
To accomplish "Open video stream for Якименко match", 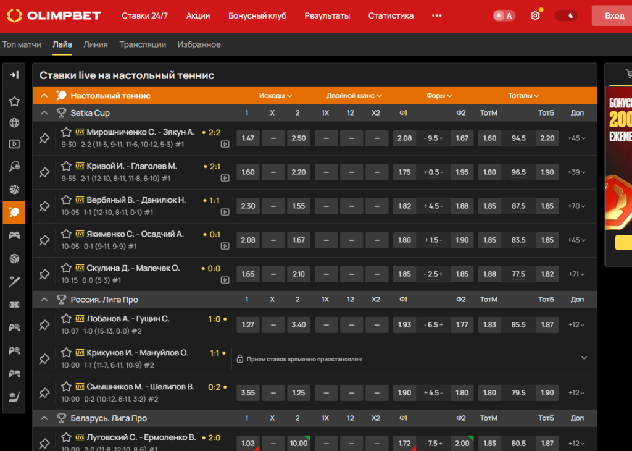I will [x=225, y=246].
